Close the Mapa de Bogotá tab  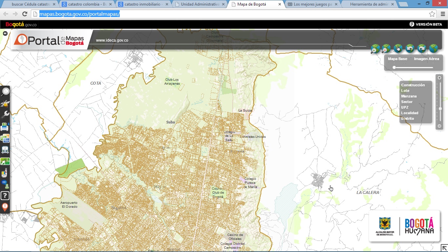tap(280, 5)
